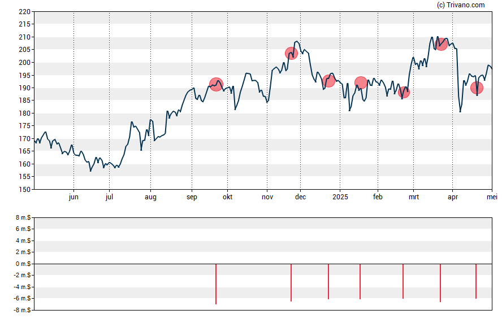Click the red marker in late April
The height and width of the screenshot is (319, 502).
[477, 88]
